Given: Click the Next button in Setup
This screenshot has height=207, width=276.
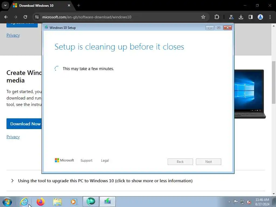Looking at the screenshot, I should coord(209,162).
